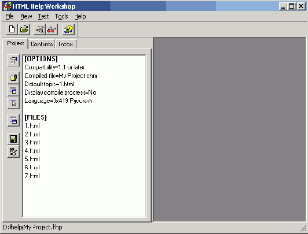Compile the help file with the Compile icon
This screenshot has height=234, width=308.
coord(39,29)
